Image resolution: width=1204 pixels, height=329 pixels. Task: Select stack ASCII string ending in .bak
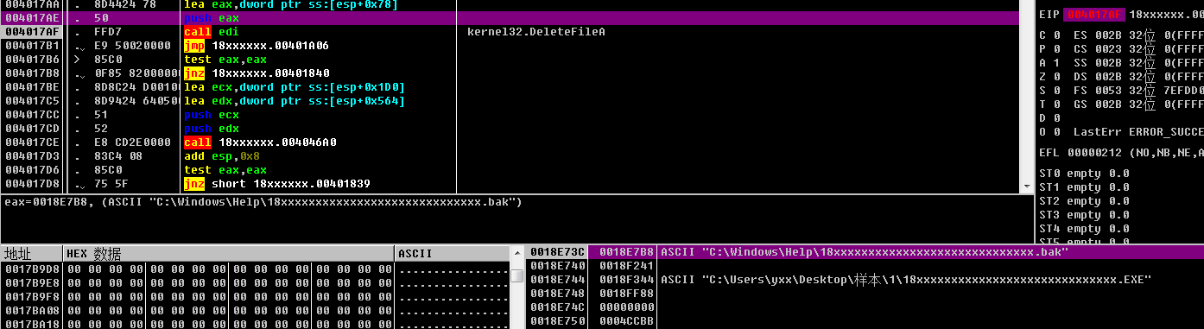[864, 251]
